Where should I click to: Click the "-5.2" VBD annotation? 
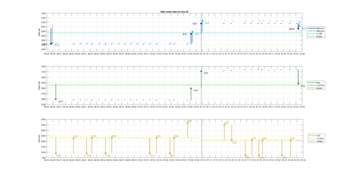click(207, 23)
